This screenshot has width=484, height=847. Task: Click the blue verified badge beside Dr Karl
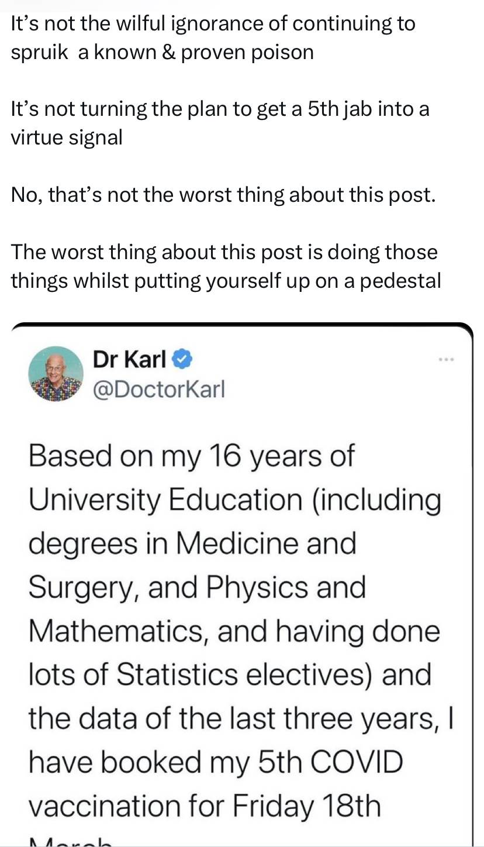pos(182,360)
